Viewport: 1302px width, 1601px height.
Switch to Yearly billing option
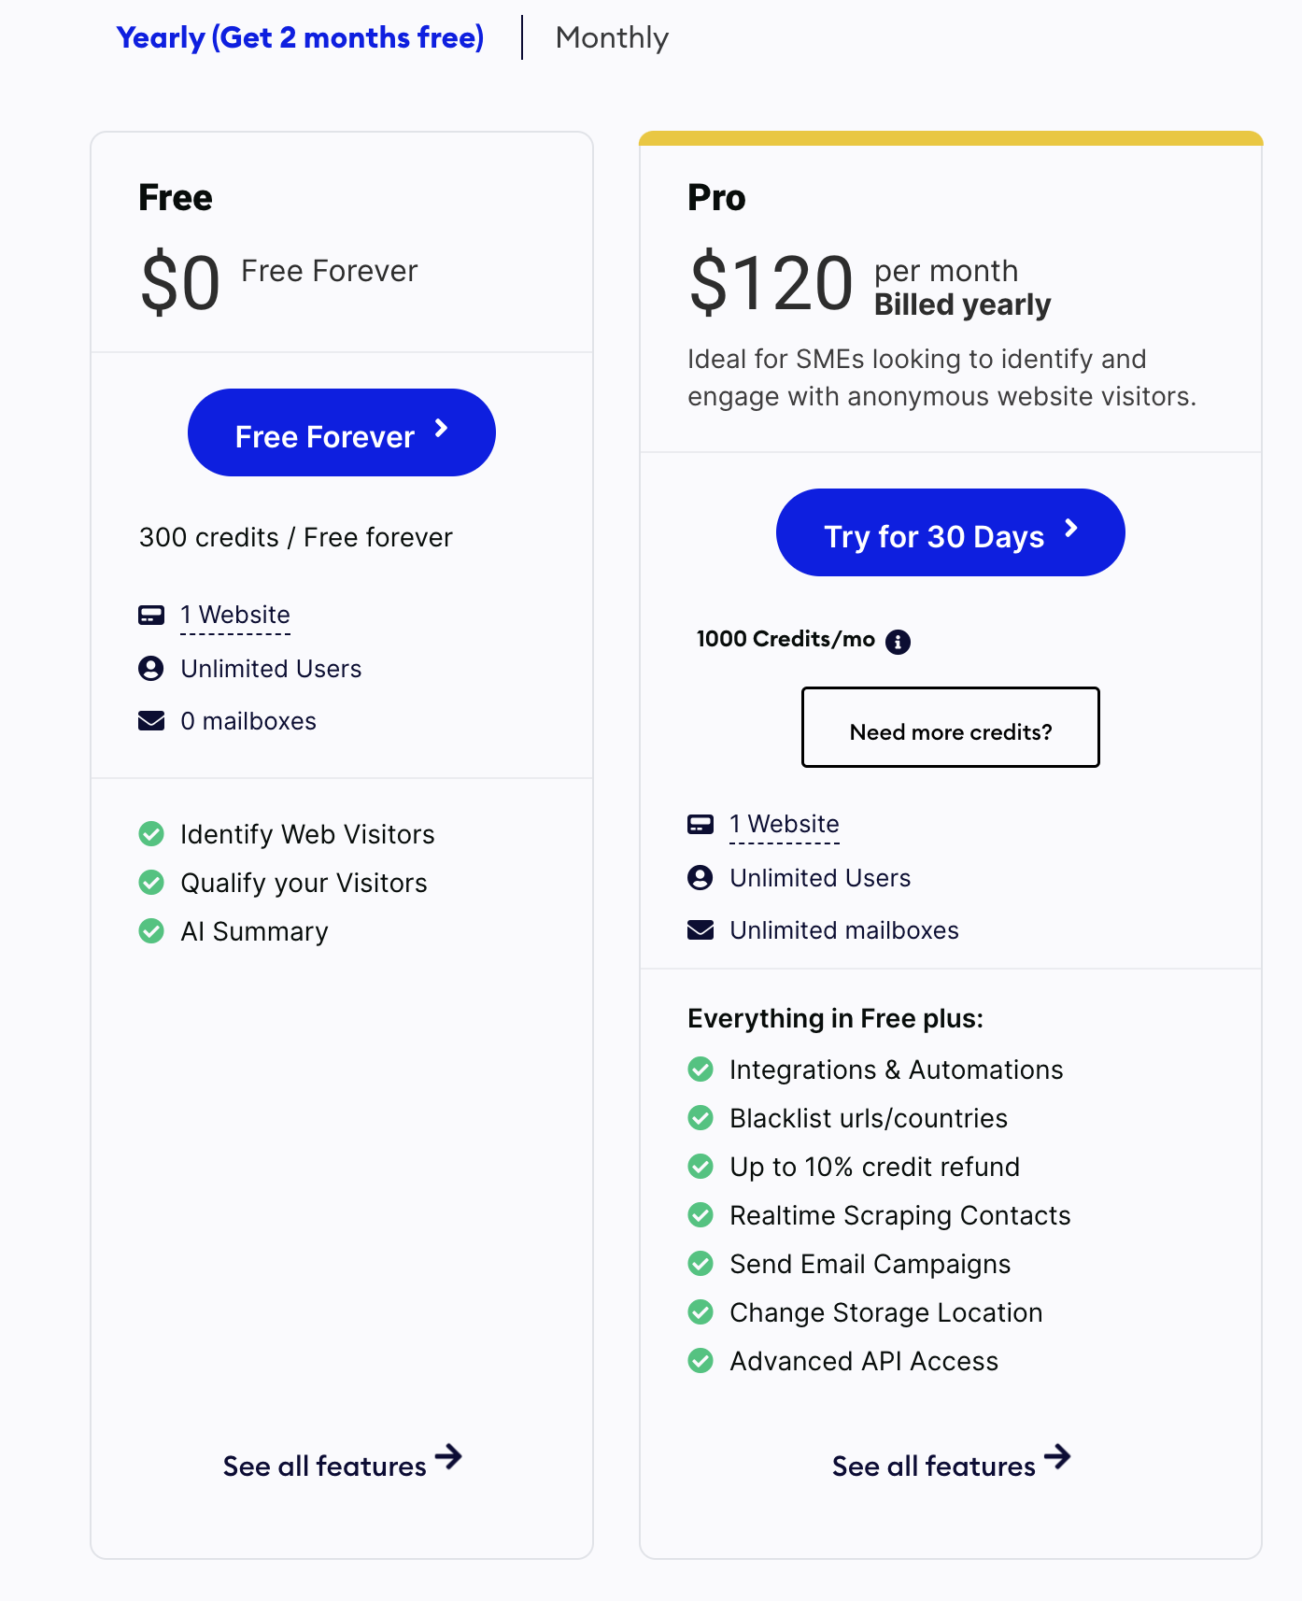tap(300, 37)
